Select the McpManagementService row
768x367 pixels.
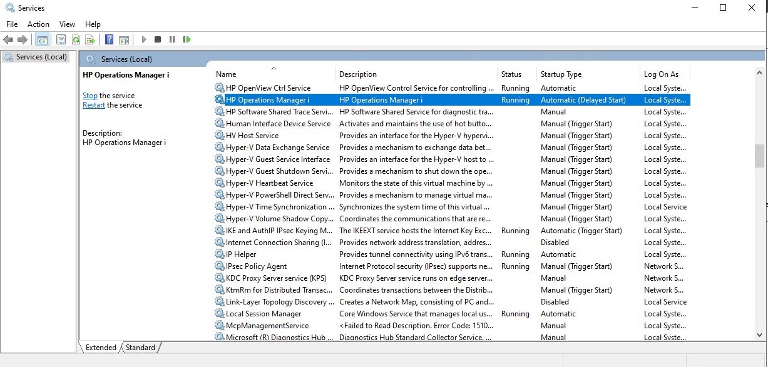click(x=451, y=326)
